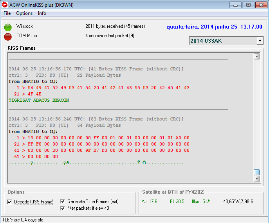This screenshot has width=269, height=223.
Task: Click the KISS Frames scrollbar down arrow
Action: (256, 179)
